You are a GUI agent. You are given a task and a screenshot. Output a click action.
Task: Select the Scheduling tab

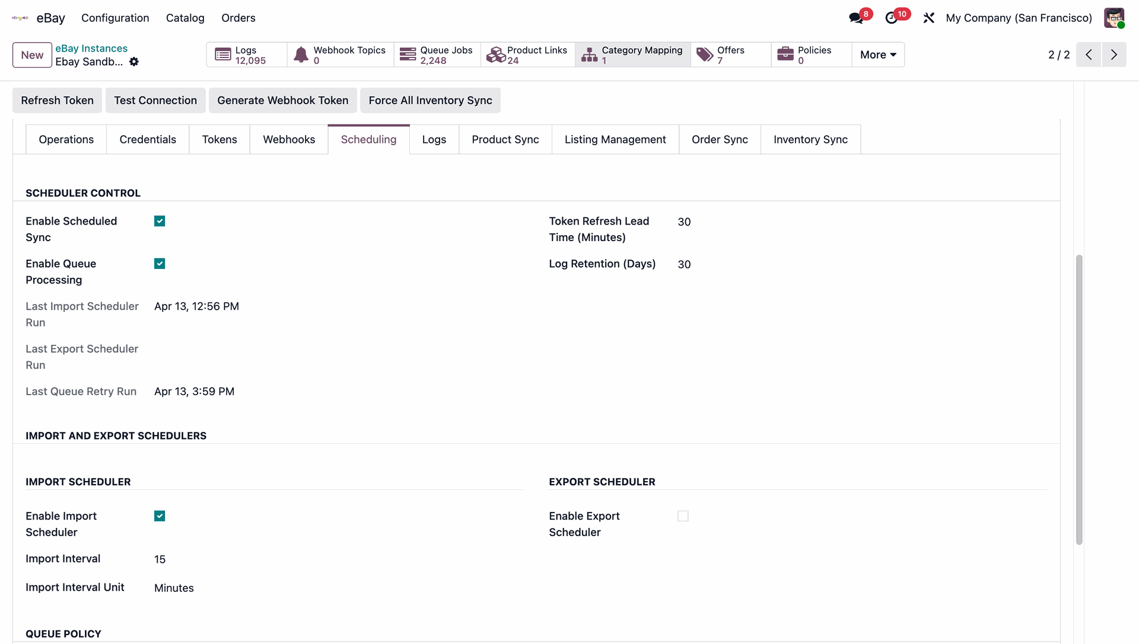[368, 139]
